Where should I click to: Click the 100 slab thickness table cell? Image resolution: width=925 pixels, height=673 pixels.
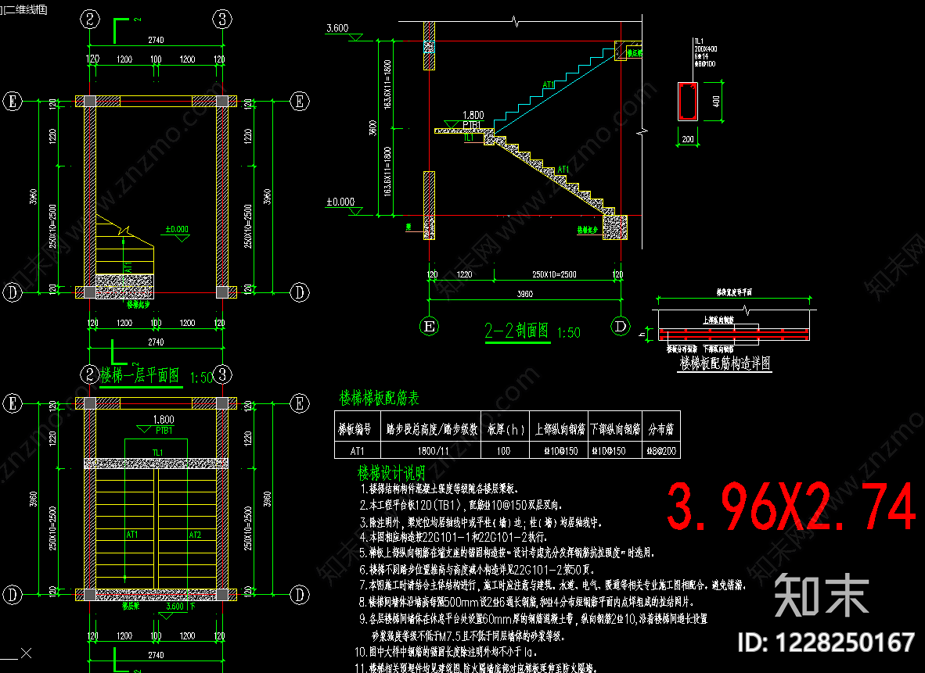coord(506,451)
